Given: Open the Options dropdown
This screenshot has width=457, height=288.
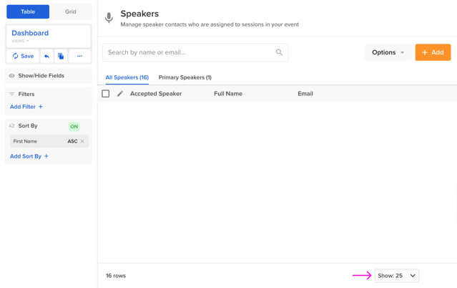Looking at the screenshot, I should tap(388, 52).
